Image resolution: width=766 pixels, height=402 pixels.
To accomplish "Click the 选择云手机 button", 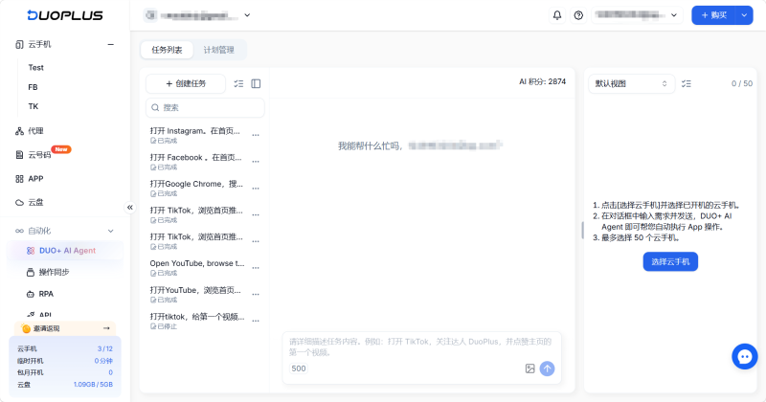I will point(670,262).
